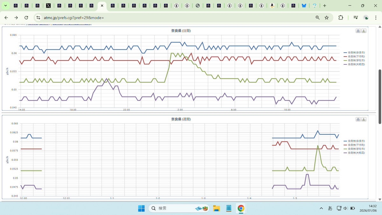Screen dimensions: 382x215
Task: Toggle the Japanese IME あ indicator
Action: (330, 208)
